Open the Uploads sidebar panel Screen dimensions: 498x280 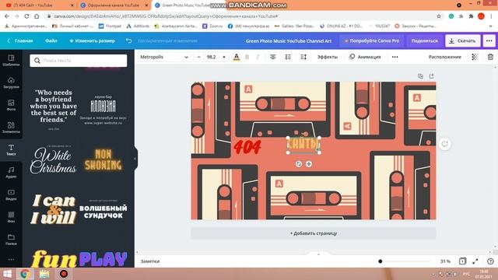tap(11, 82)
